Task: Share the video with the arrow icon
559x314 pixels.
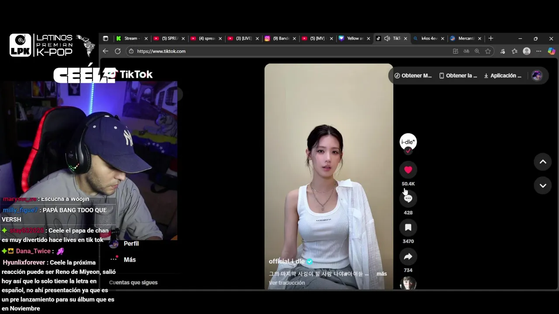Action: tap(408, 256)
